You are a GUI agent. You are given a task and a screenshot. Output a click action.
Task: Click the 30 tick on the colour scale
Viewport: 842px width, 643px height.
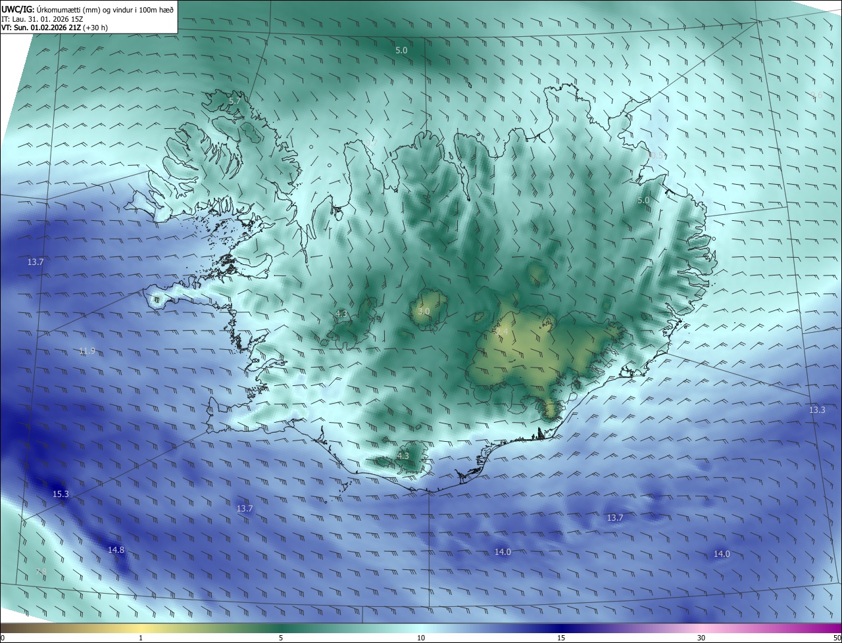point(701,638)
